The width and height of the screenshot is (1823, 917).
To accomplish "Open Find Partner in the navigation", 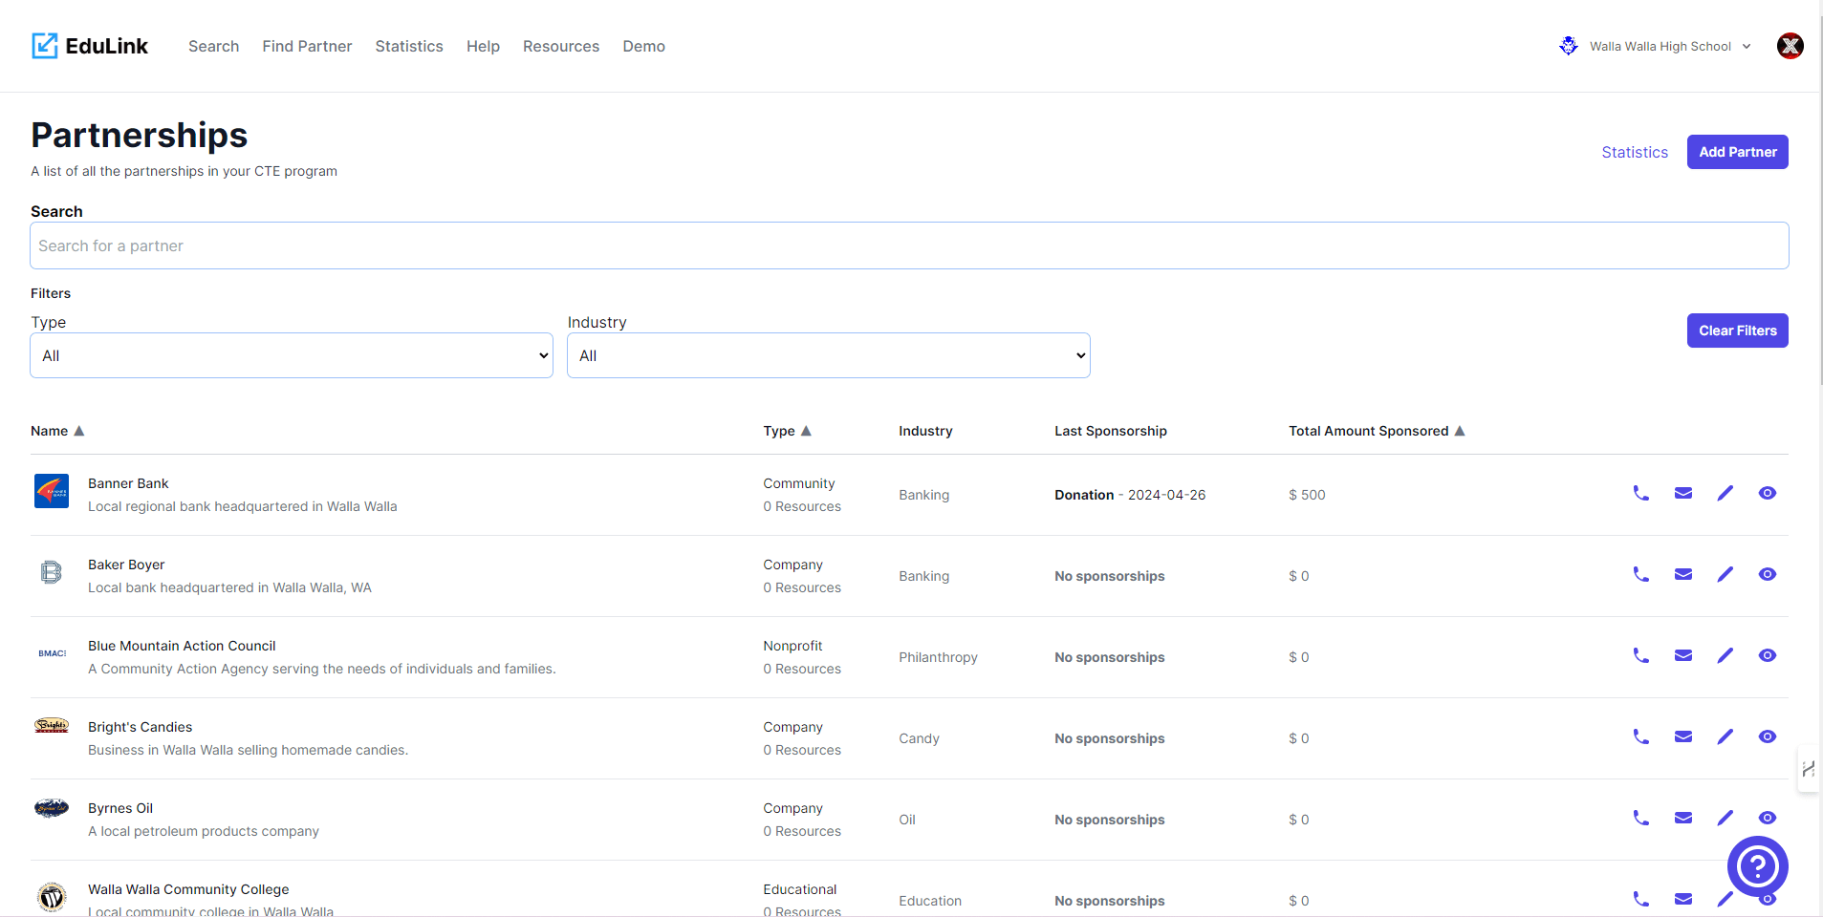I will (307, 46).
